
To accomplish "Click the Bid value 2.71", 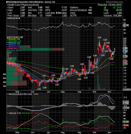I will click(40, 13).
